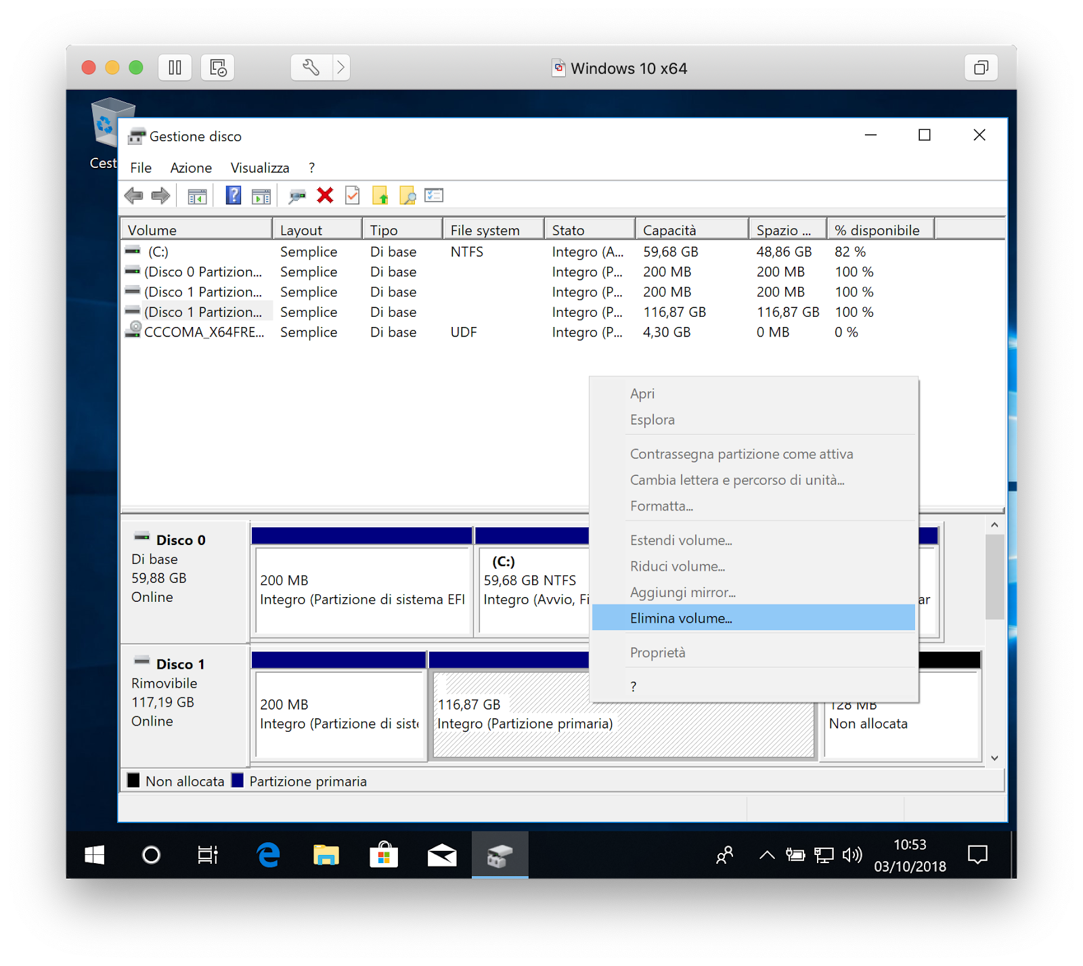Select Cambia lettera e percorso di unità...

pyautogui.click(x=753, y=480)
